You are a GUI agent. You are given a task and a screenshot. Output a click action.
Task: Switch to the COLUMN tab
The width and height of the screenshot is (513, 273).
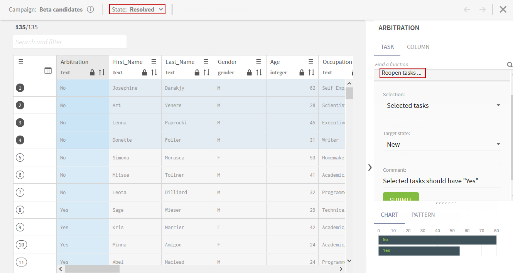tap(418, 47)
